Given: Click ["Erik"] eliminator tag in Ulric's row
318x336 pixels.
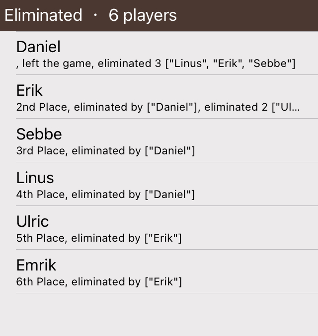Looking at the screenshot, I should pos(162,238).
